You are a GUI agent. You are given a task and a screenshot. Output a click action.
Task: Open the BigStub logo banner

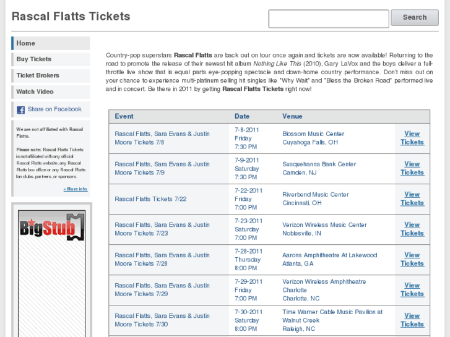(x=51, y=226)
